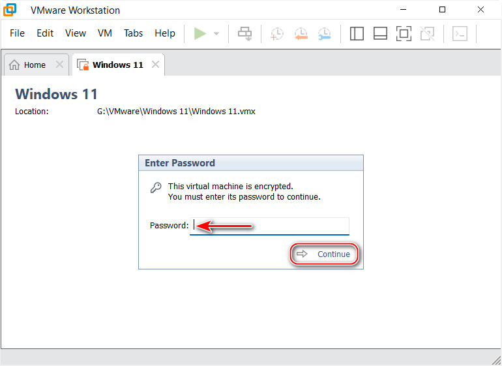Close the Windows 11 tab

155,65
